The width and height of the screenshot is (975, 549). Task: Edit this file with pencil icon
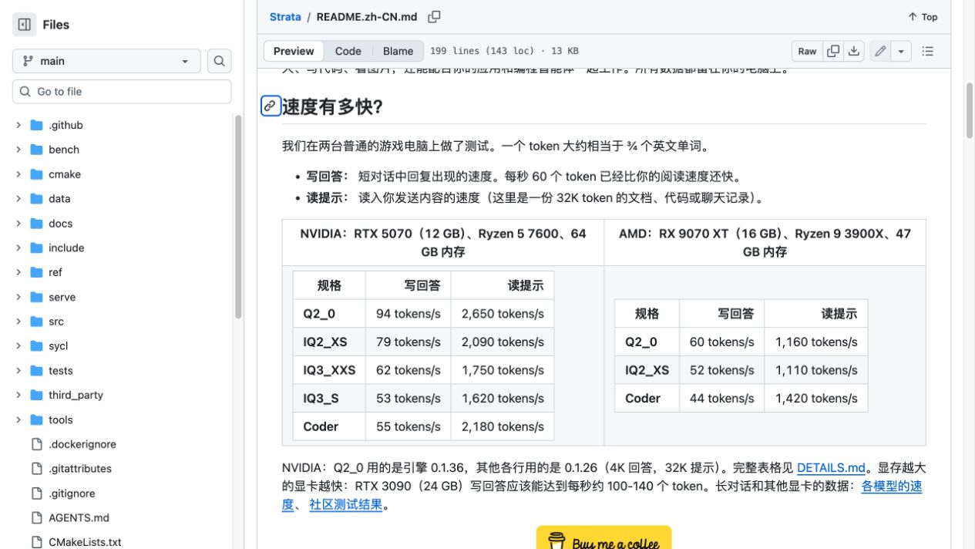880,51
